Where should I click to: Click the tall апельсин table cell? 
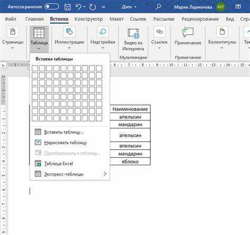point(130,135)
